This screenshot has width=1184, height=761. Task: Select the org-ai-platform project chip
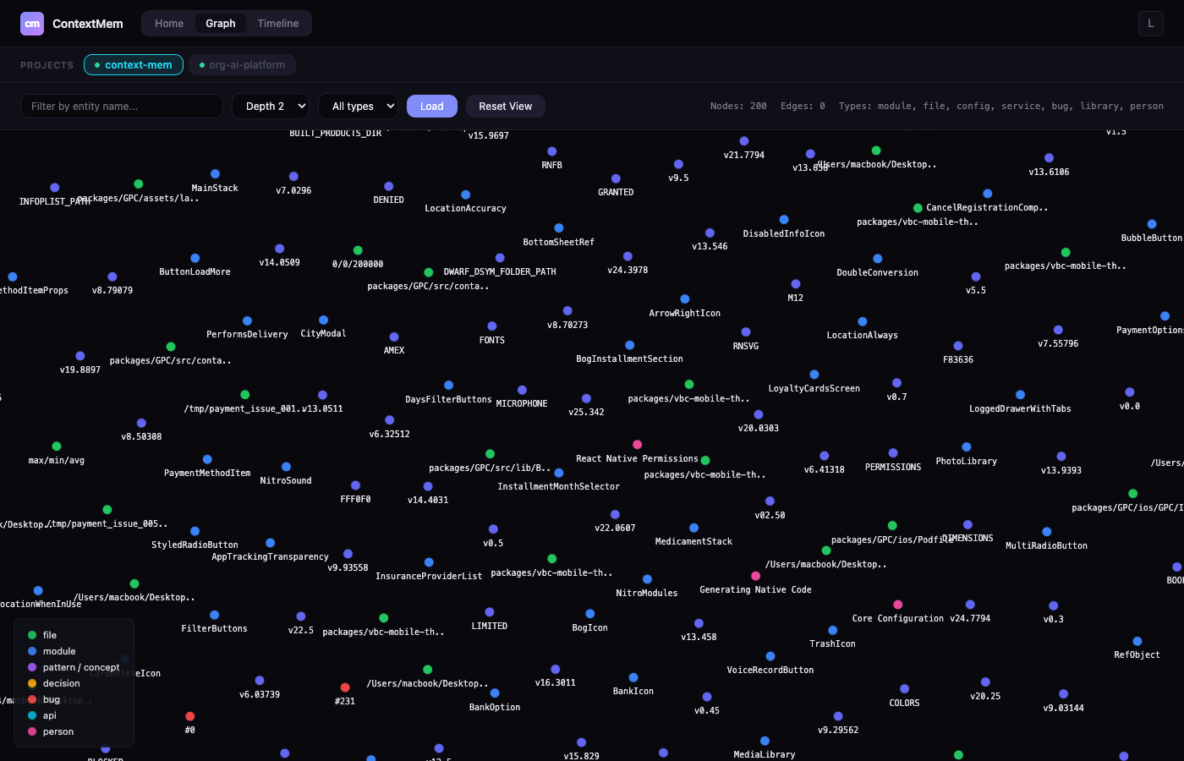pos(243,65)
